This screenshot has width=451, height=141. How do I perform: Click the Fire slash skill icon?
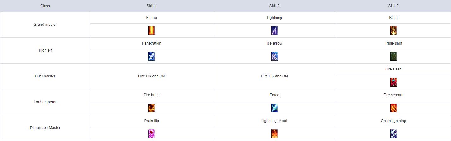(393, 82)
